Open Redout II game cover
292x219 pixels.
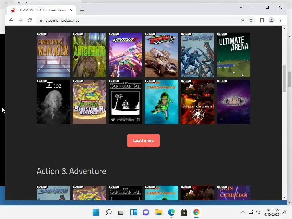(125, 55)
